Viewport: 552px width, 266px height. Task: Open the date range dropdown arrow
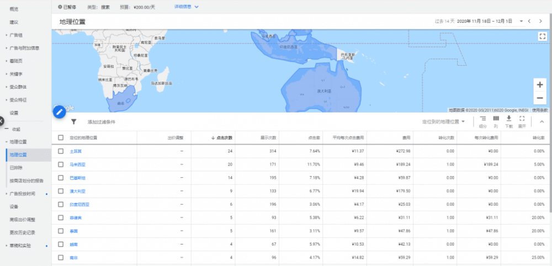click(x=521, y=21)
